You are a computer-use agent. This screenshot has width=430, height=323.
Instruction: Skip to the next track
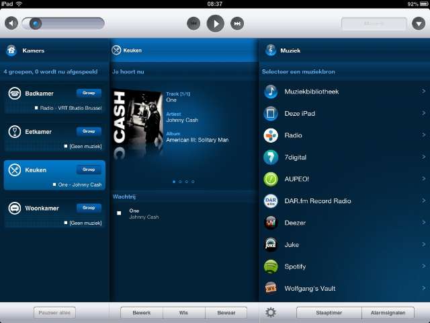(x=237, y=24)
